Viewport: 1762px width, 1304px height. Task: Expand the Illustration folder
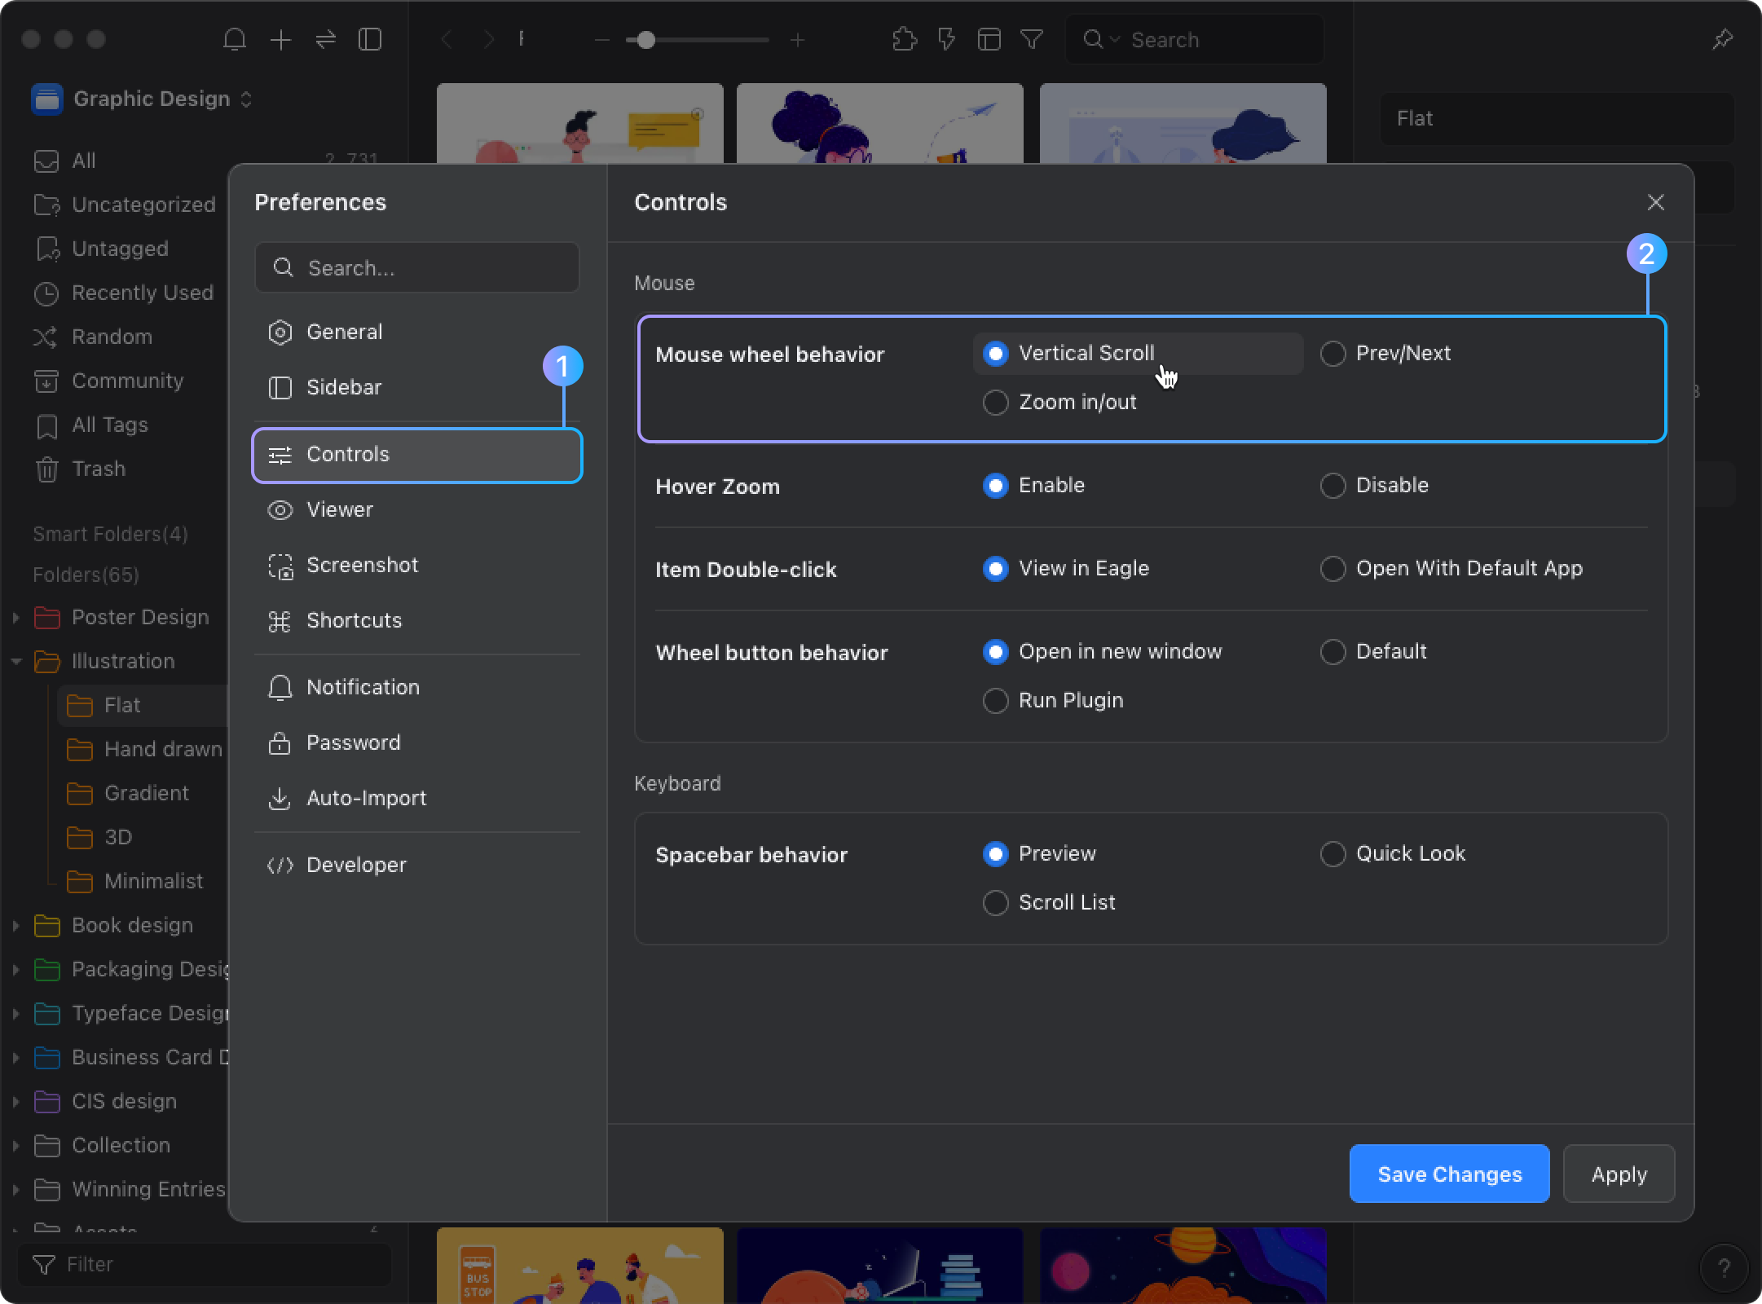tap(15, 662)
